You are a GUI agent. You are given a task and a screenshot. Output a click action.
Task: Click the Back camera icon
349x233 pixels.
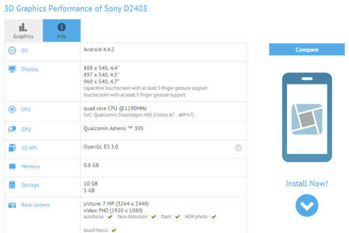click(12, 205)
